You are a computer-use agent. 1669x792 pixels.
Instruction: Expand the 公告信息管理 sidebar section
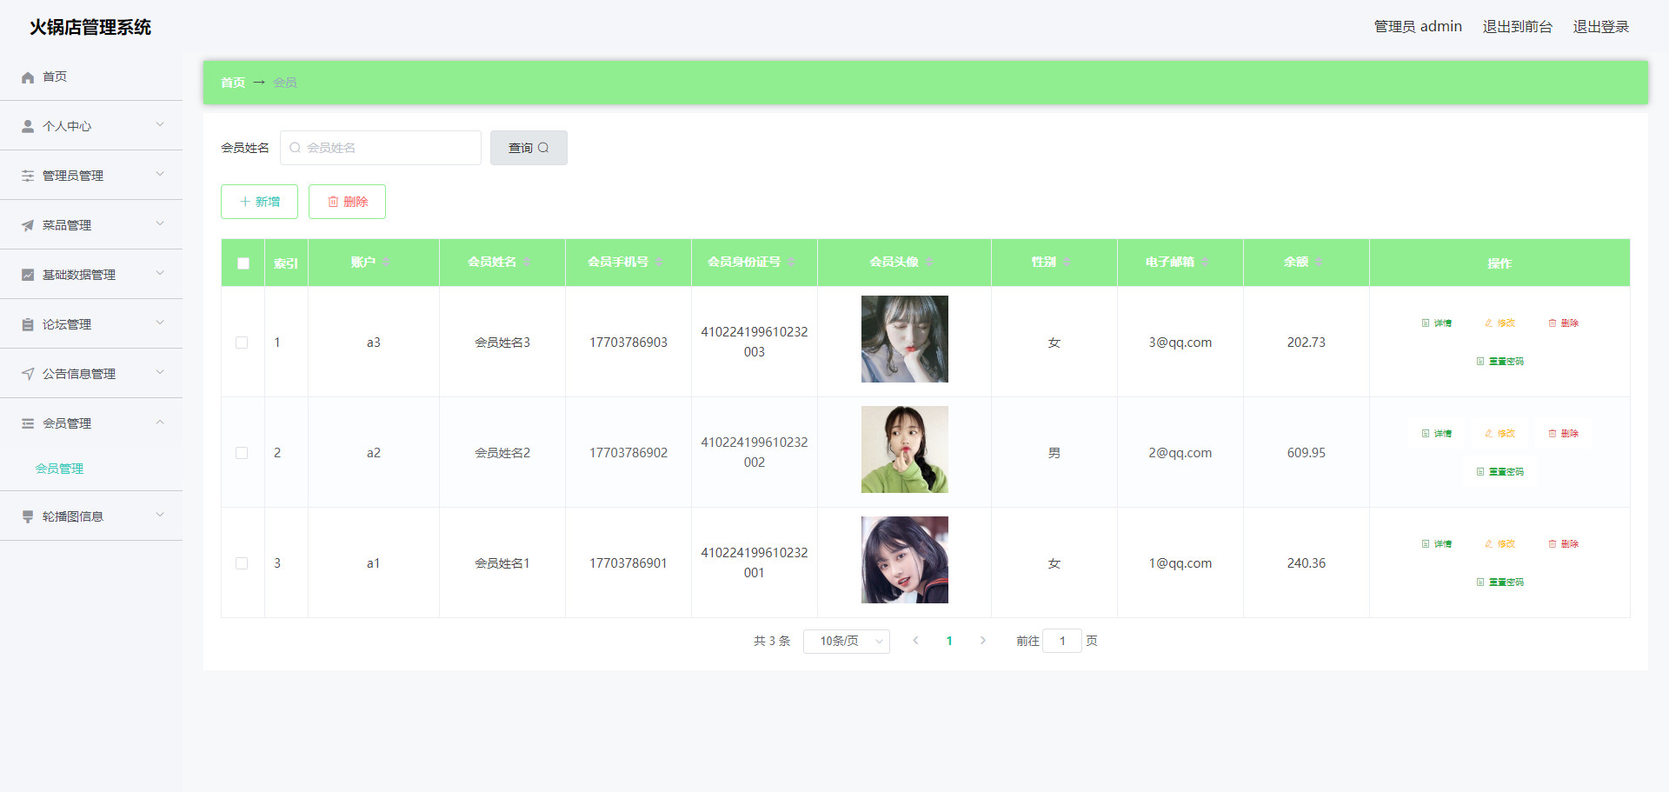point(91,374)
